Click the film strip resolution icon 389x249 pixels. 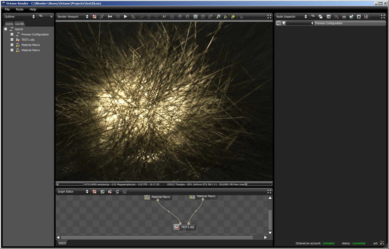click(344, 17)
